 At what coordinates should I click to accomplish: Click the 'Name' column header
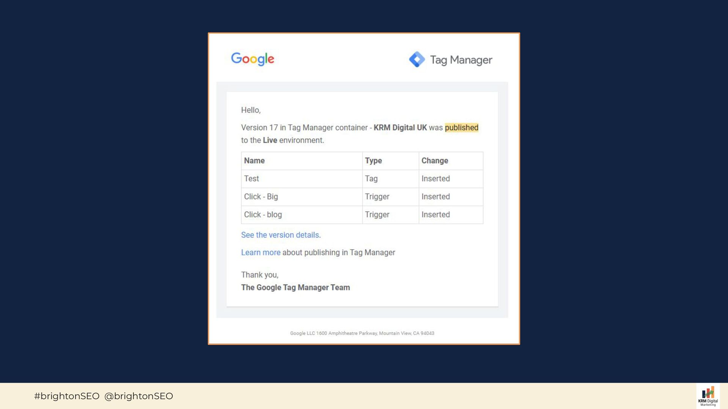pyautogui.click(x=254, y=161)
